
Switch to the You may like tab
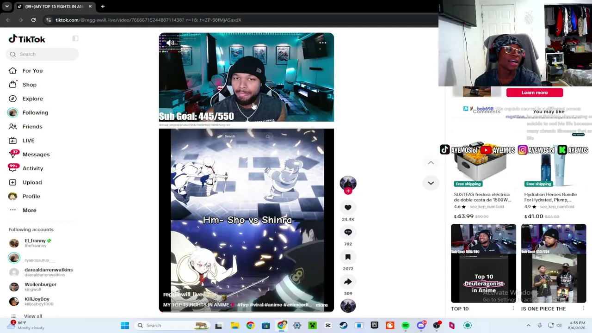[549, 111]
